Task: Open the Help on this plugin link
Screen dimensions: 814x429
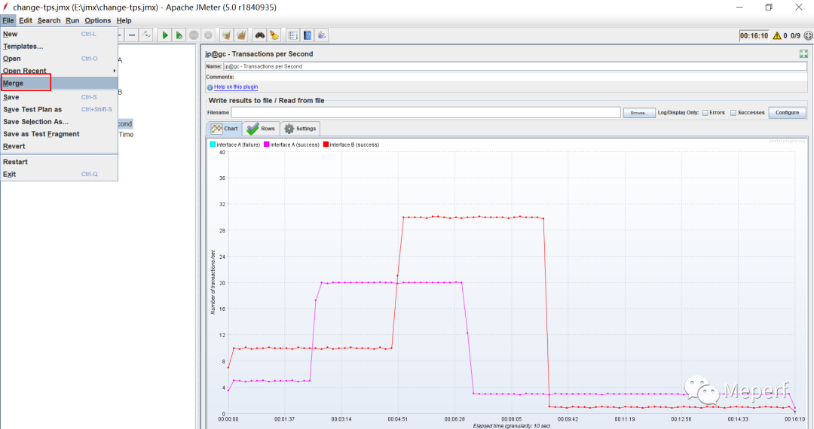Action: point(236,87)
